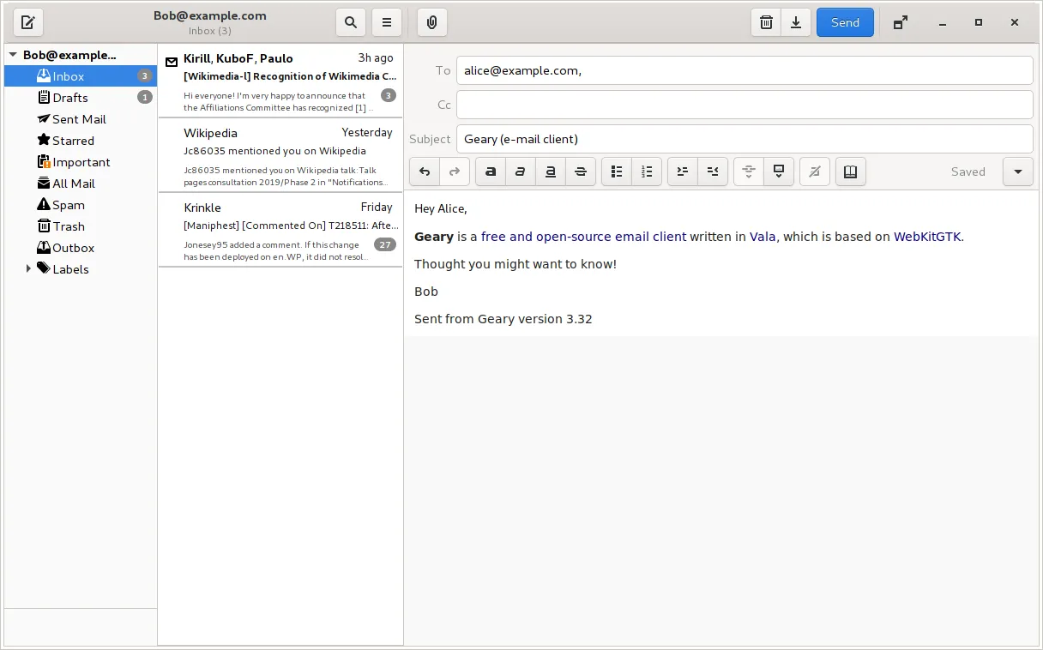
Task: Select the Drafts folder
Action: click(69, 98)
